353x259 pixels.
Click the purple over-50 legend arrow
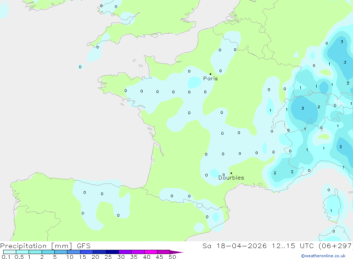pyautogui.click(x=176, y=252)
